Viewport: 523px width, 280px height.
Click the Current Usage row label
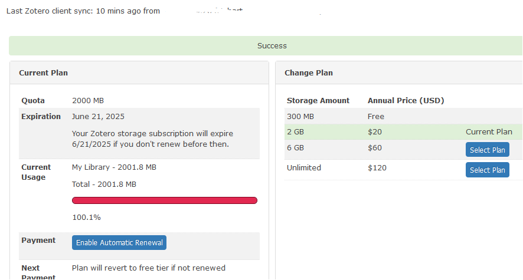(x=36, y=172)
